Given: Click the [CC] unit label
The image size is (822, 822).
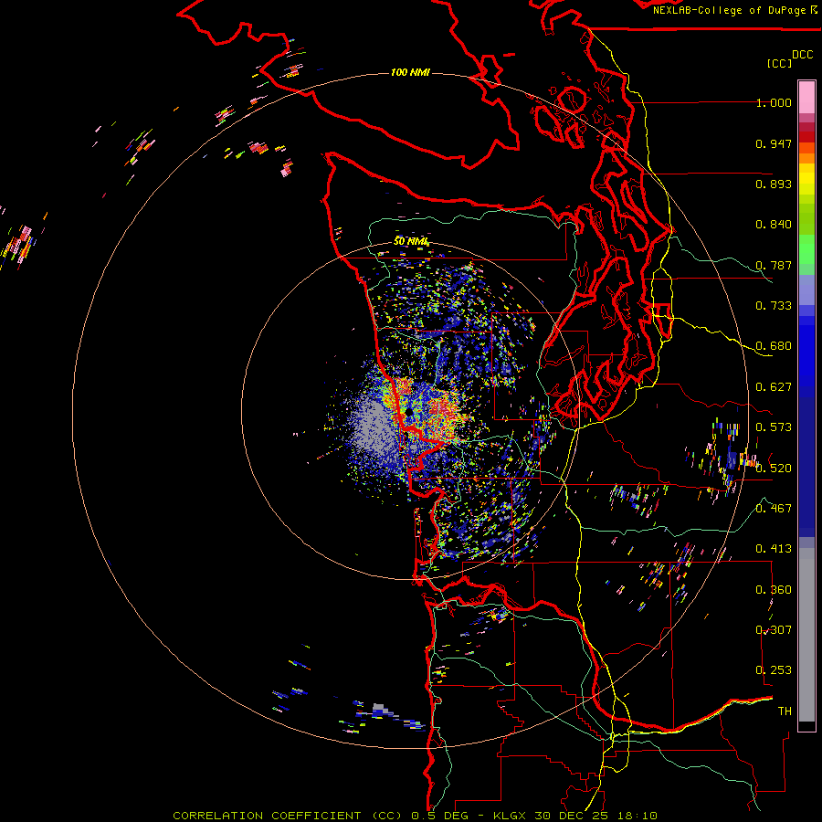Looking at the screenshot, I should point(780,63).
